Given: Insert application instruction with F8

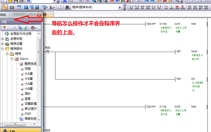Looking at the screenshot, I should 159,7.
